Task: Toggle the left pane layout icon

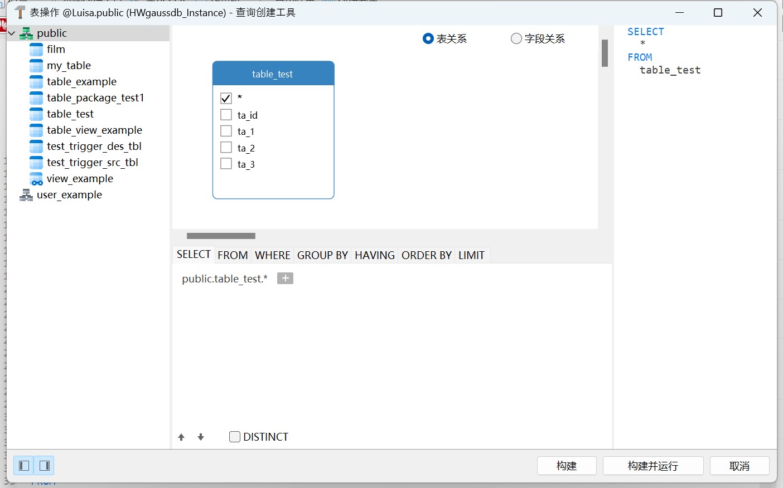Action: (23, 465)
